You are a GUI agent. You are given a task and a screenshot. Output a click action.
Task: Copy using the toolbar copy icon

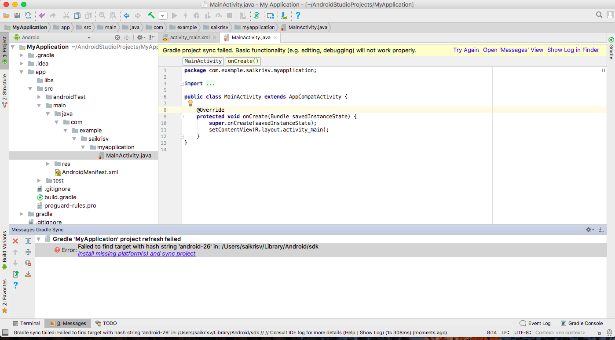pos(77,15)
